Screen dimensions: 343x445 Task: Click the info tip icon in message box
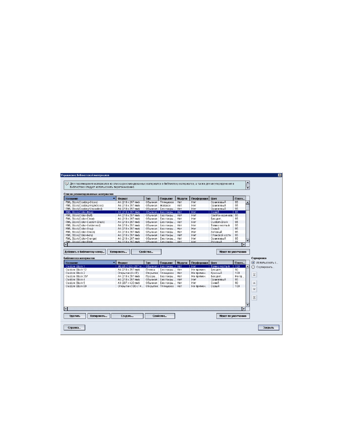[67, 184]
